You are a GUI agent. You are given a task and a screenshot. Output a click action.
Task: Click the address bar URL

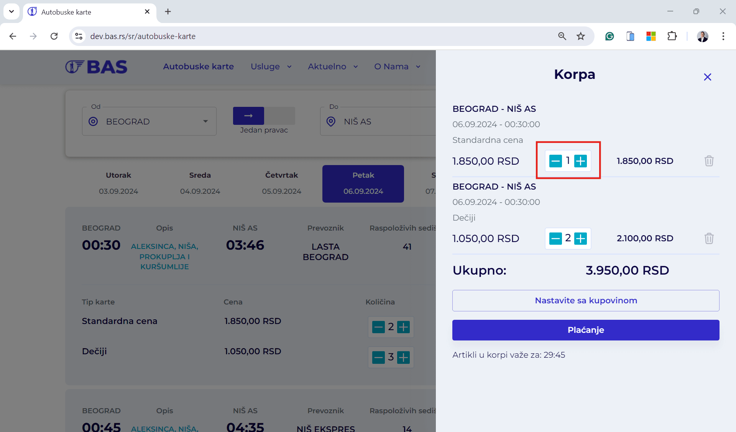pos(143,36)
